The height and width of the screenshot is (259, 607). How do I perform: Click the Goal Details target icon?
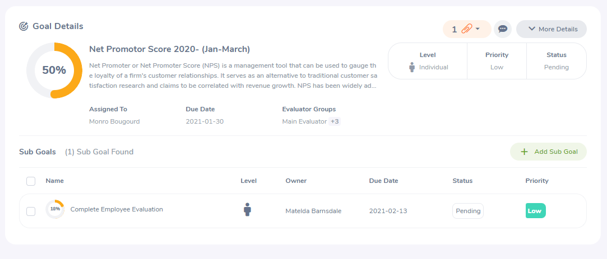24,26
